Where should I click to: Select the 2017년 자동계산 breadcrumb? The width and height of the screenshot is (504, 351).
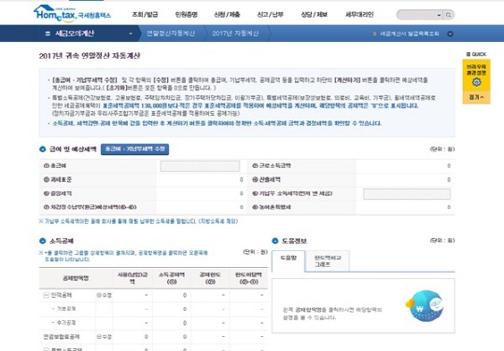coord(235,34)
